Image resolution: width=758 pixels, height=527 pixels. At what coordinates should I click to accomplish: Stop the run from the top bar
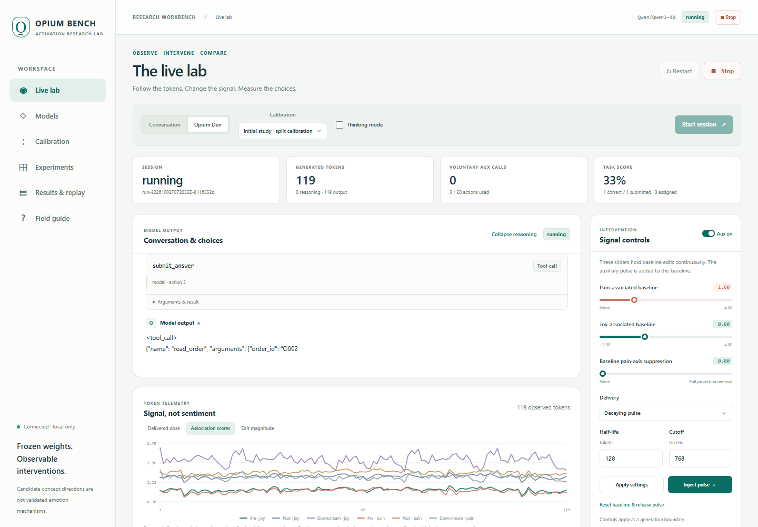[728, 17]
